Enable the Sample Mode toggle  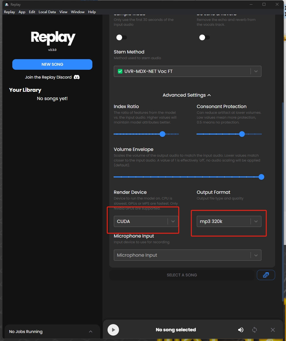(122, 37)
